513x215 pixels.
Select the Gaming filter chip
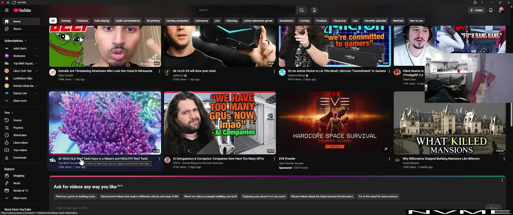66,21
